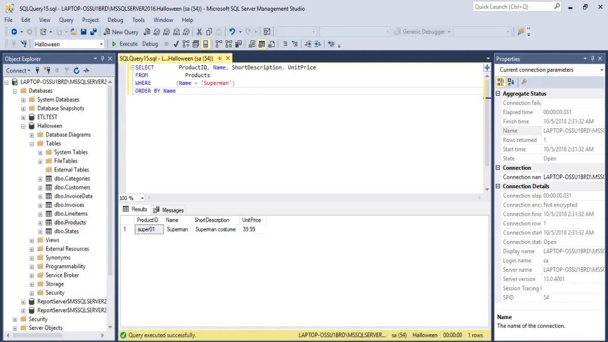The height and width of the screenshot is (342, 608).
Task: Open a new DAX query
Action: click(x=186, y=32)
